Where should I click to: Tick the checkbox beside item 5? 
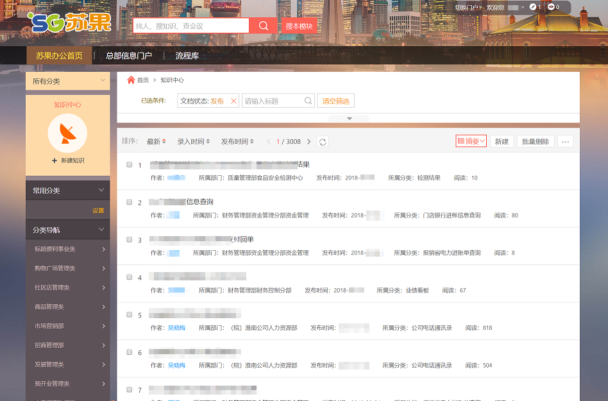pyautogui.click(x=130, y=314)
